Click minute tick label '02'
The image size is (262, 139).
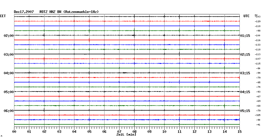click(x=44, y=132)
